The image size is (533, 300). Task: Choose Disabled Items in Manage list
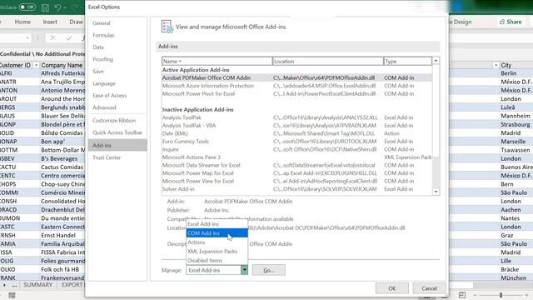click(x=217, y=261)
